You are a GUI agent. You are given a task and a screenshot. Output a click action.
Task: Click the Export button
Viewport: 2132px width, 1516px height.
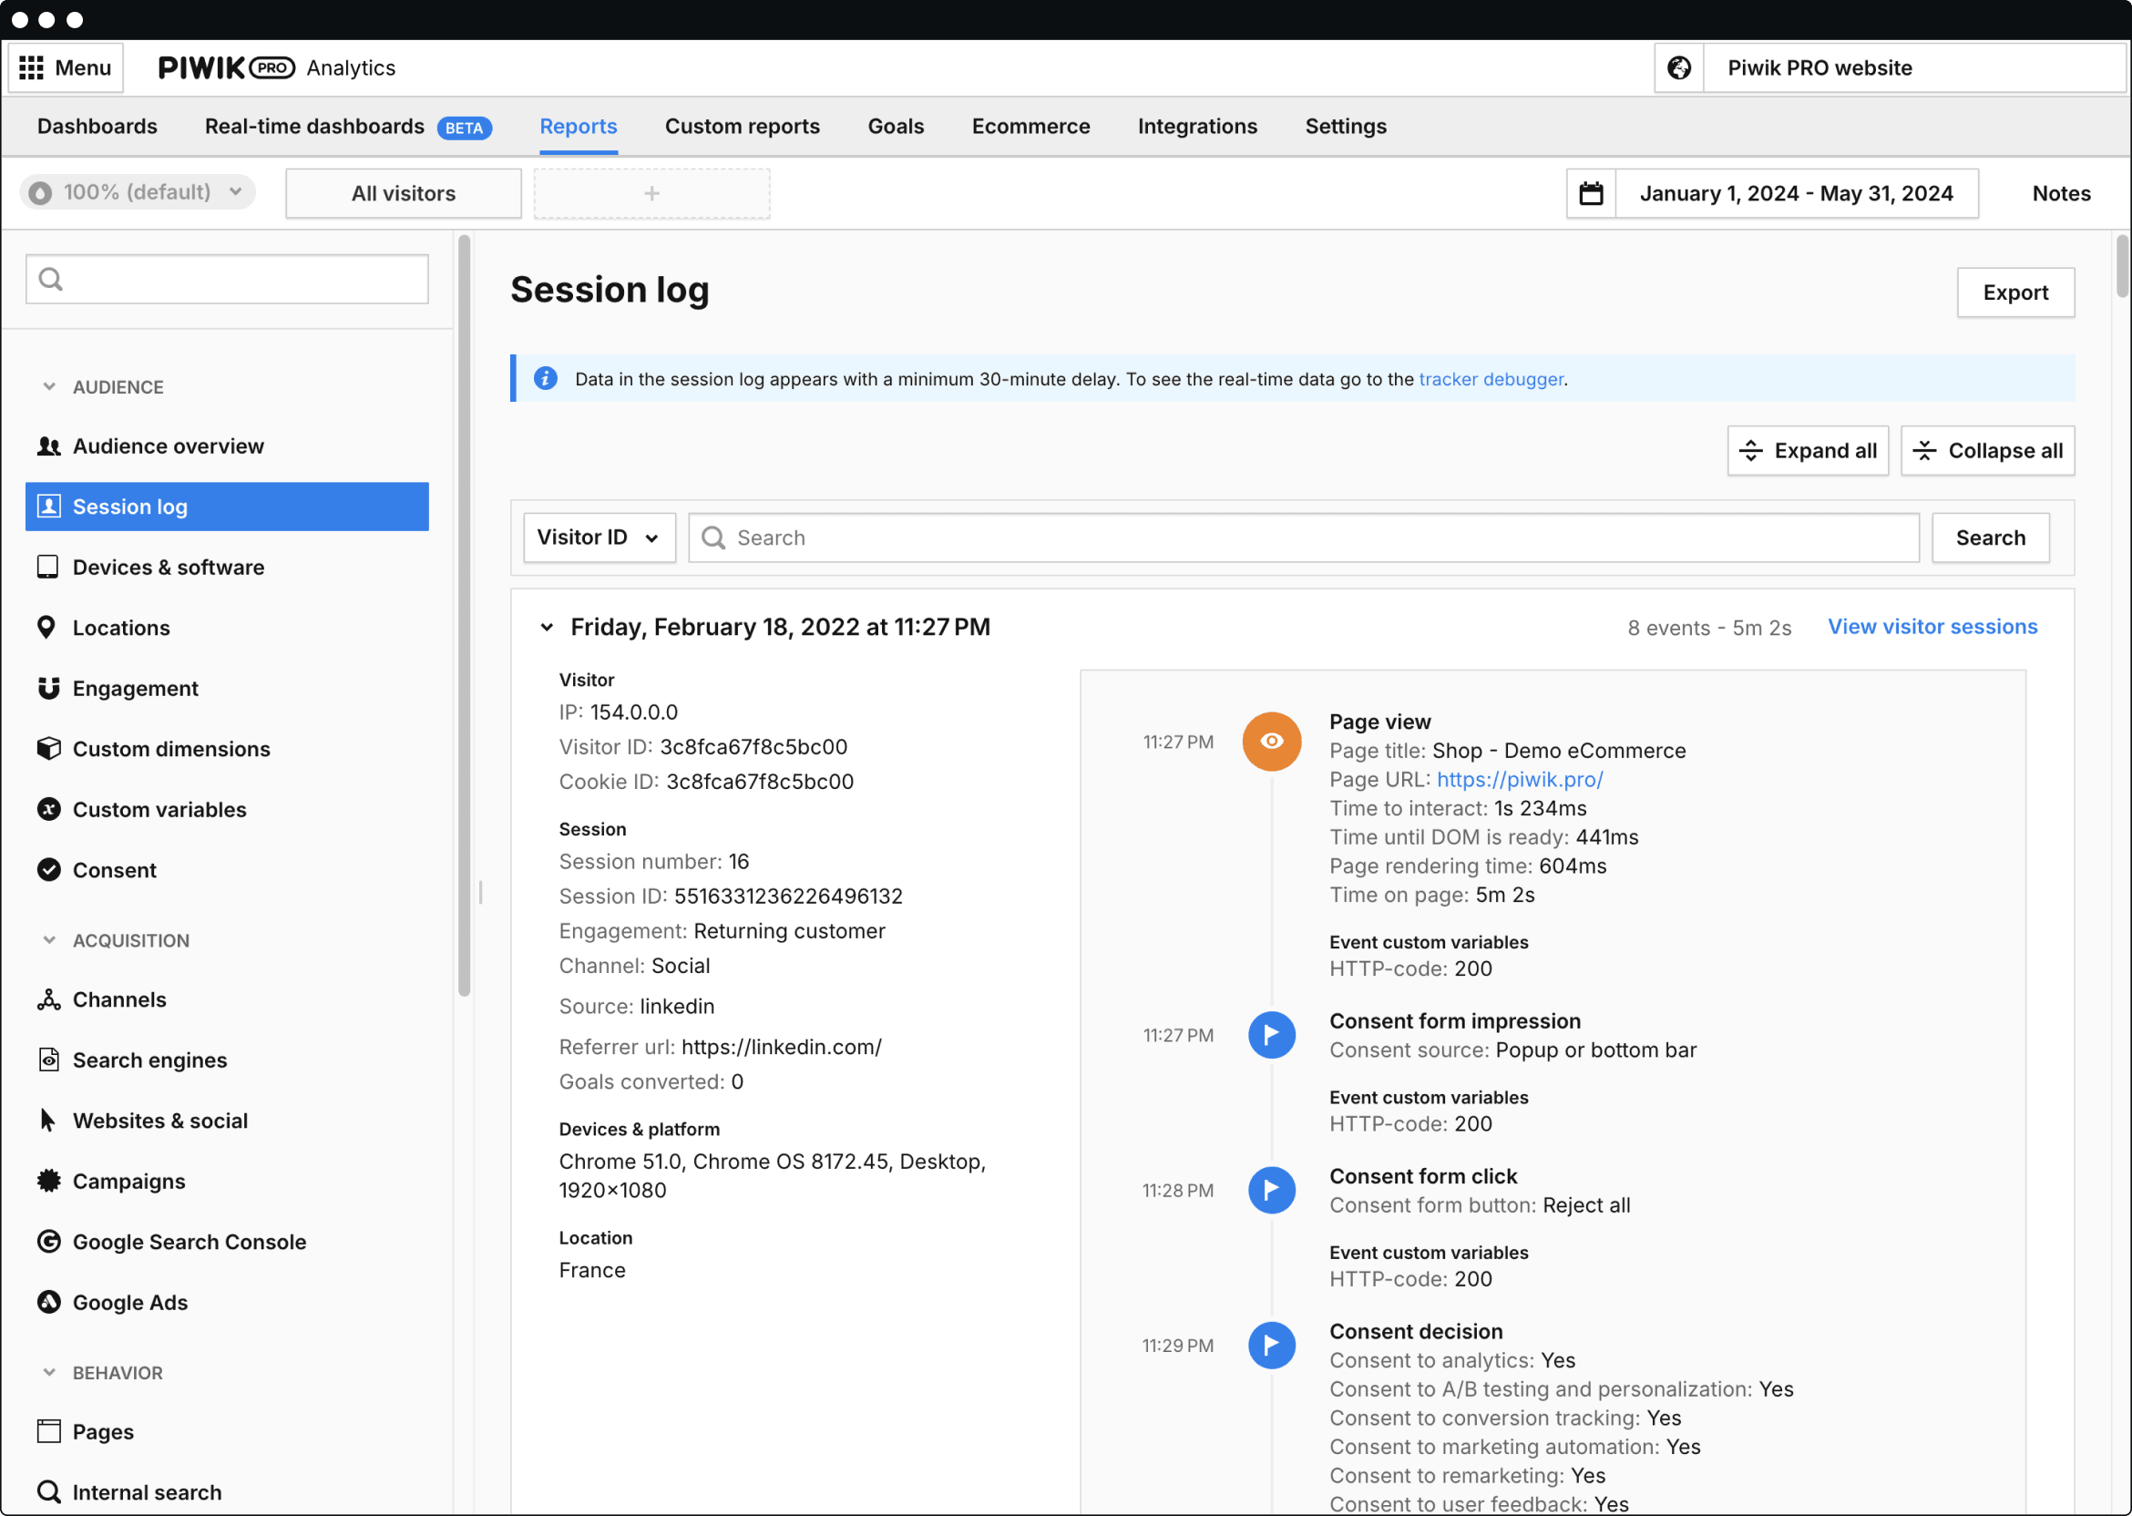tap(2015, 292)
